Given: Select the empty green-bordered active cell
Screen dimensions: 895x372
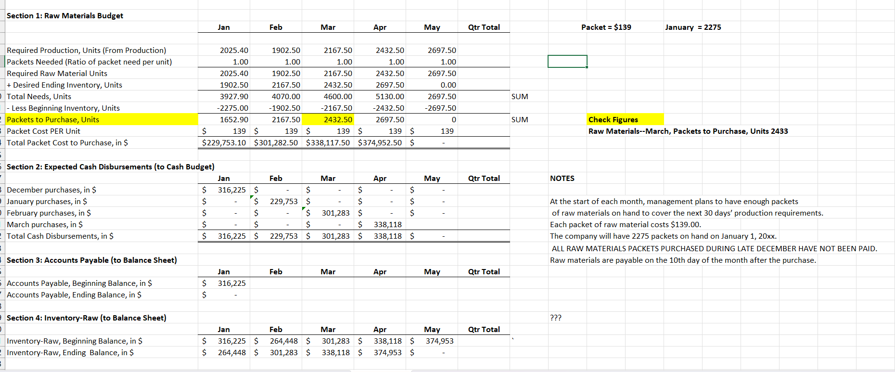Looking at the screenshot, I should (567, 62).
